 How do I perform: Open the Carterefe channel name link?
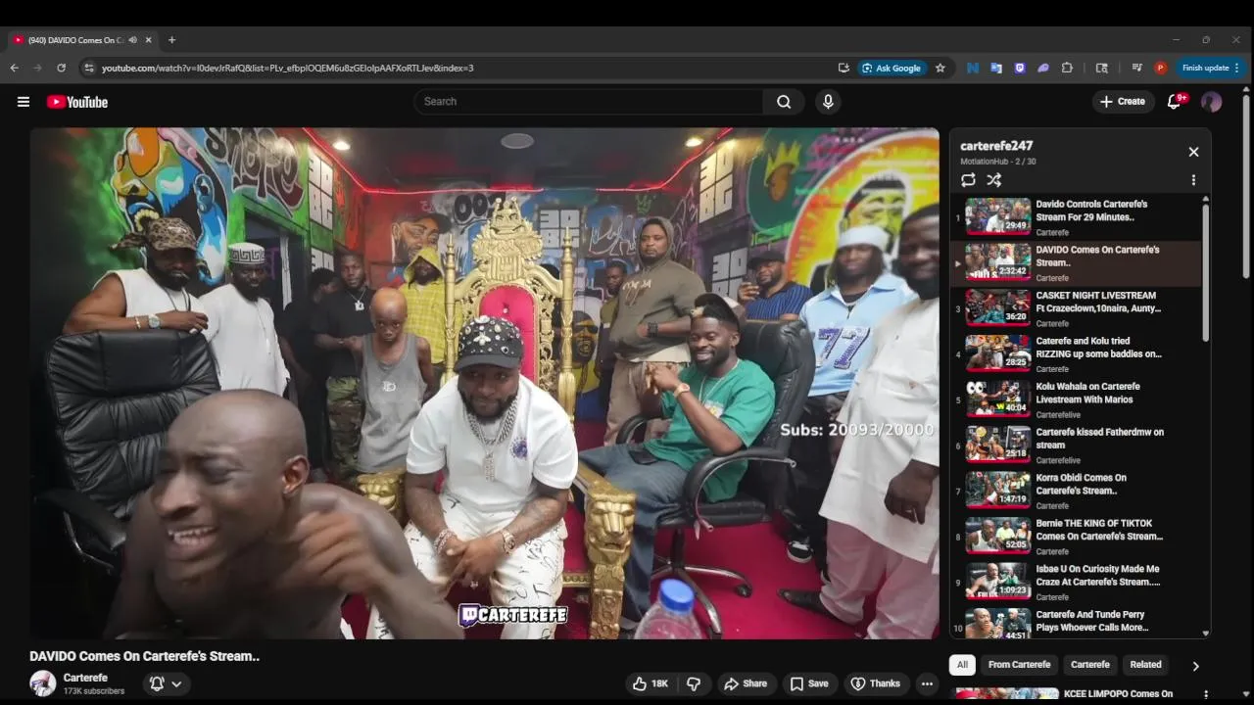coord(85,678)
